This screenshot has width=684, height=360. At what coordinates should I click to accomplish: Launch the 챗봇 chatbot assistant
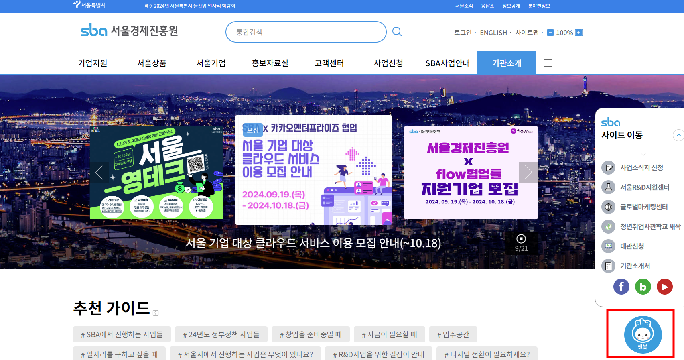coord(643,334)
